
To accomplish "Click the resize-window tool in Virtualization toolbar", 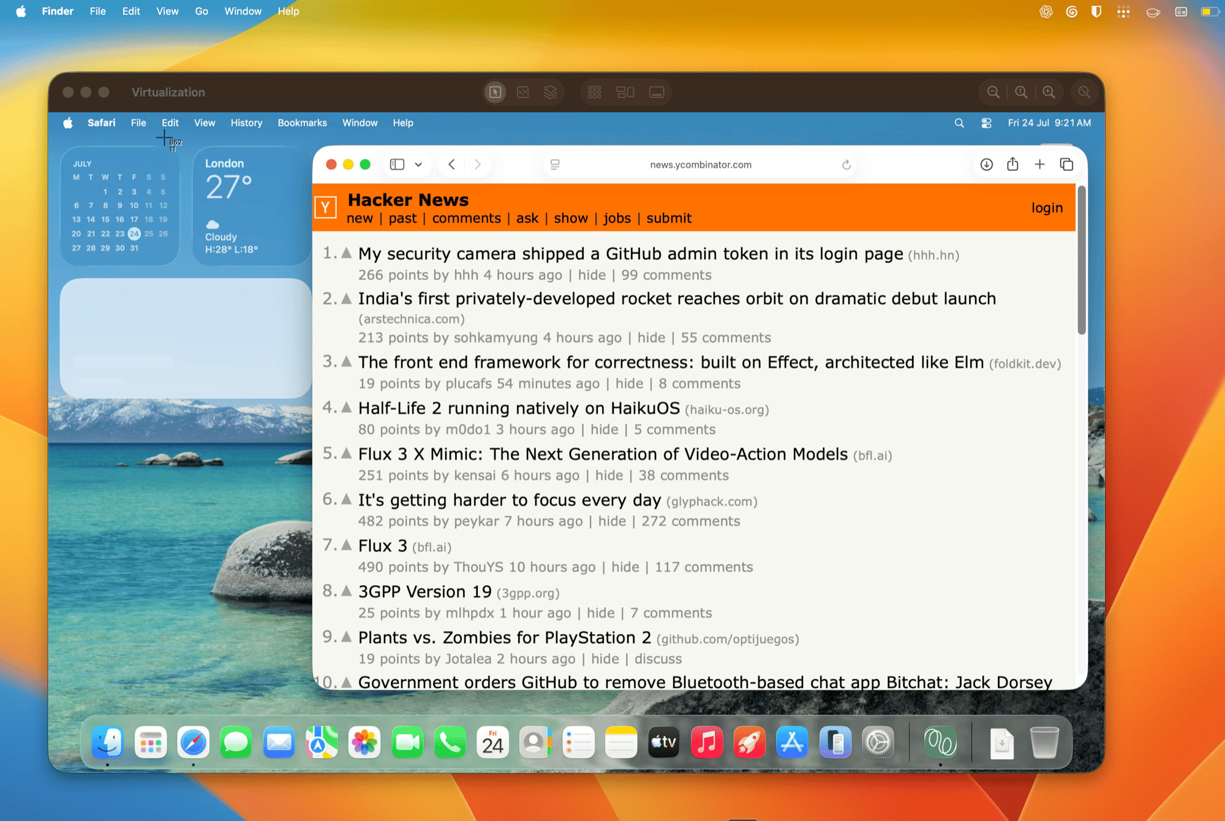I will pyautogui.click(x=522, y=92).
